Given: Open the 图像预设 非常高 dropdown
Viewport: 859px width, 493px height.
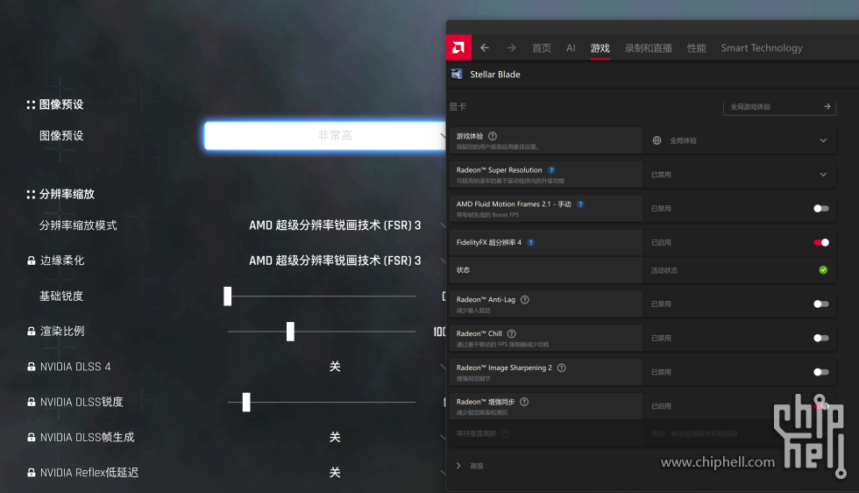Looking at the screenshot, I should pyautogui.click(x=325, y=135).
